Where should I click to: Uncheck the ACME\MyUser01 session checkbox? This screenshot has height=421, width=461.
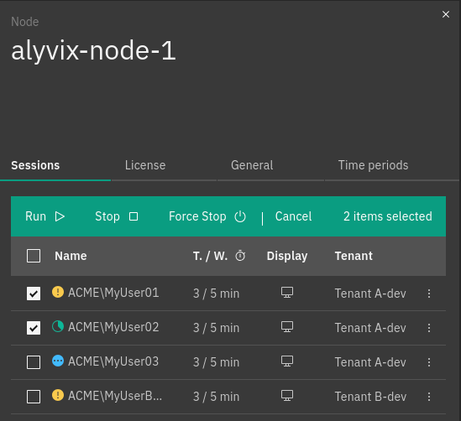(x=34, y=294)
